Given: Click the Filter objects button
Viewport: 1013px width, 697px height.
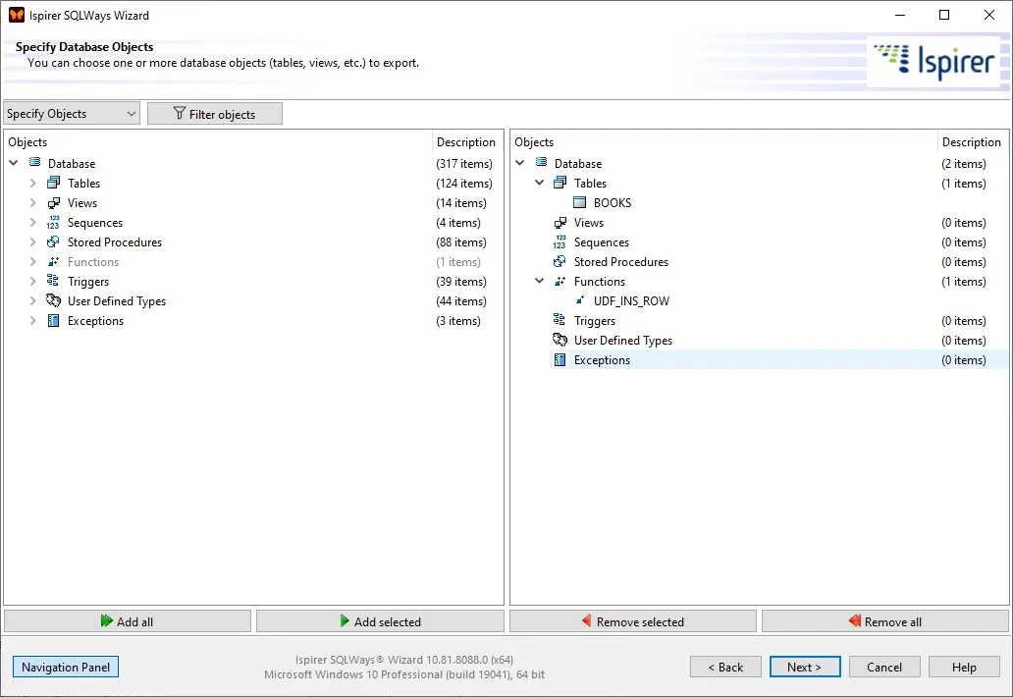Looking at the screenshot, I should pyautogui.click(x=215, y=114).
